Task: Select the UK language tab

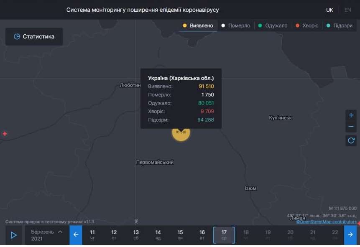Action: [329, 9]
